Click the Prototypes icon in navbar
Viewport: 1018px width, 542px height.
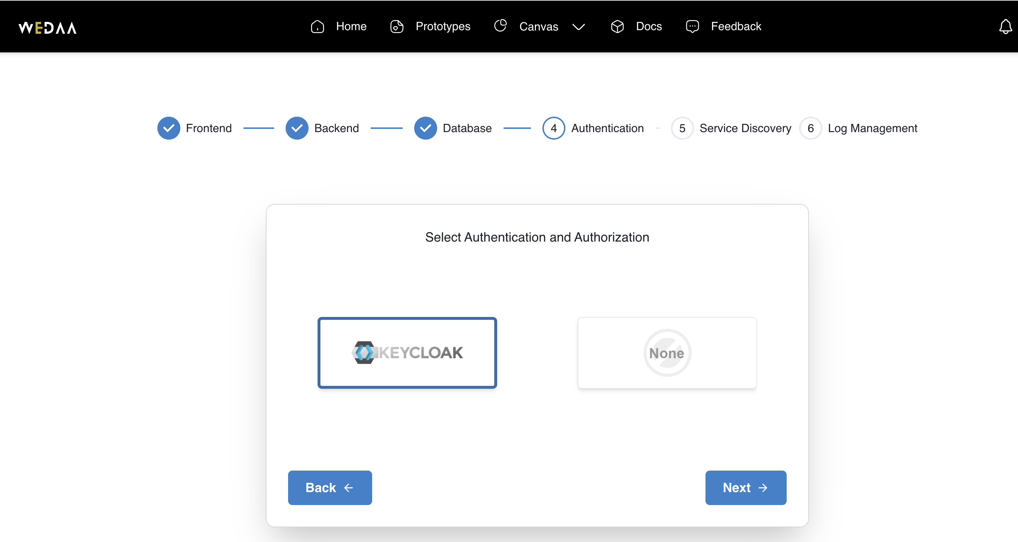[x=397, y=27]
